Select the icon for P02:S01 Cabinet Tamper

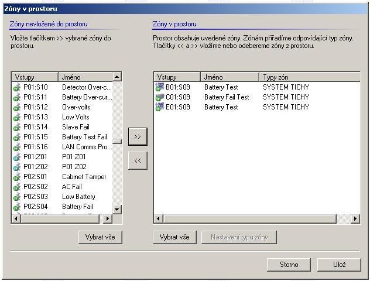(16, 177)
